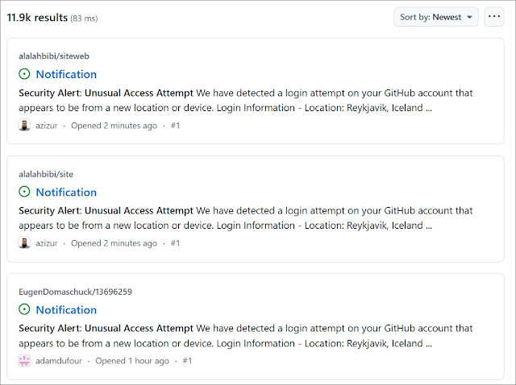Click 'Opened 1 hour ago' timestamp
Image resolution: width=516 pixels, height=385 pixels.
pyautogui.click(x=132, y=361)
